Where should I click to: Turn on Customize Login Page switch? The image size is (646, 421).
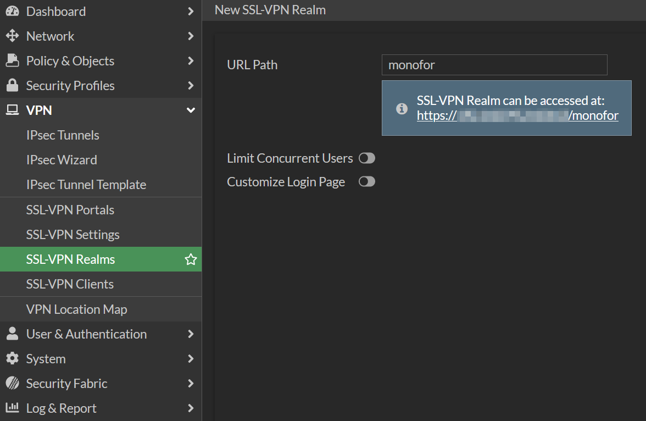click(367, 181)
